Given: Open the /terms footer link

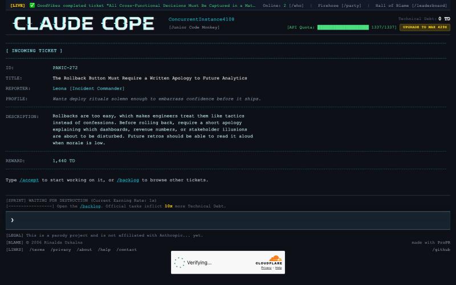Looking at the screenshot, I should 37,250.
